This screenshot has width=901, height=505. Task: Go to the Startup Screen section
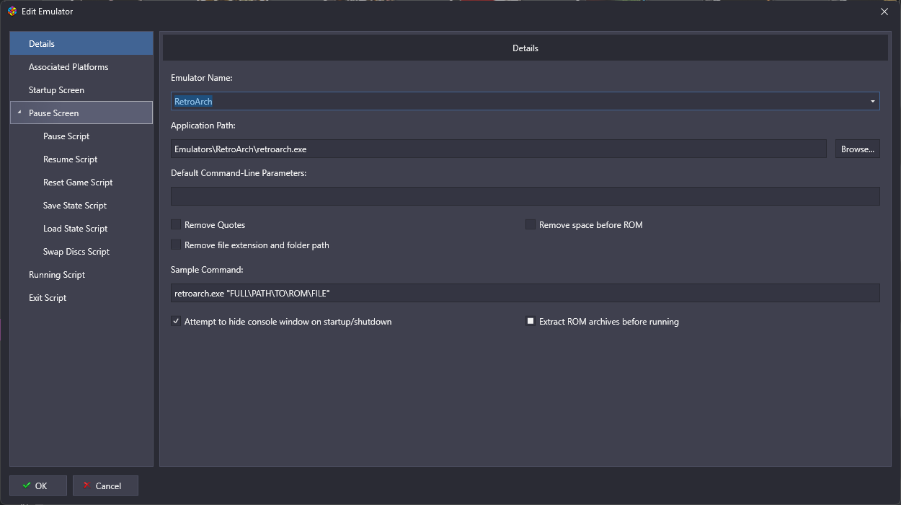(x=81, y=89)
